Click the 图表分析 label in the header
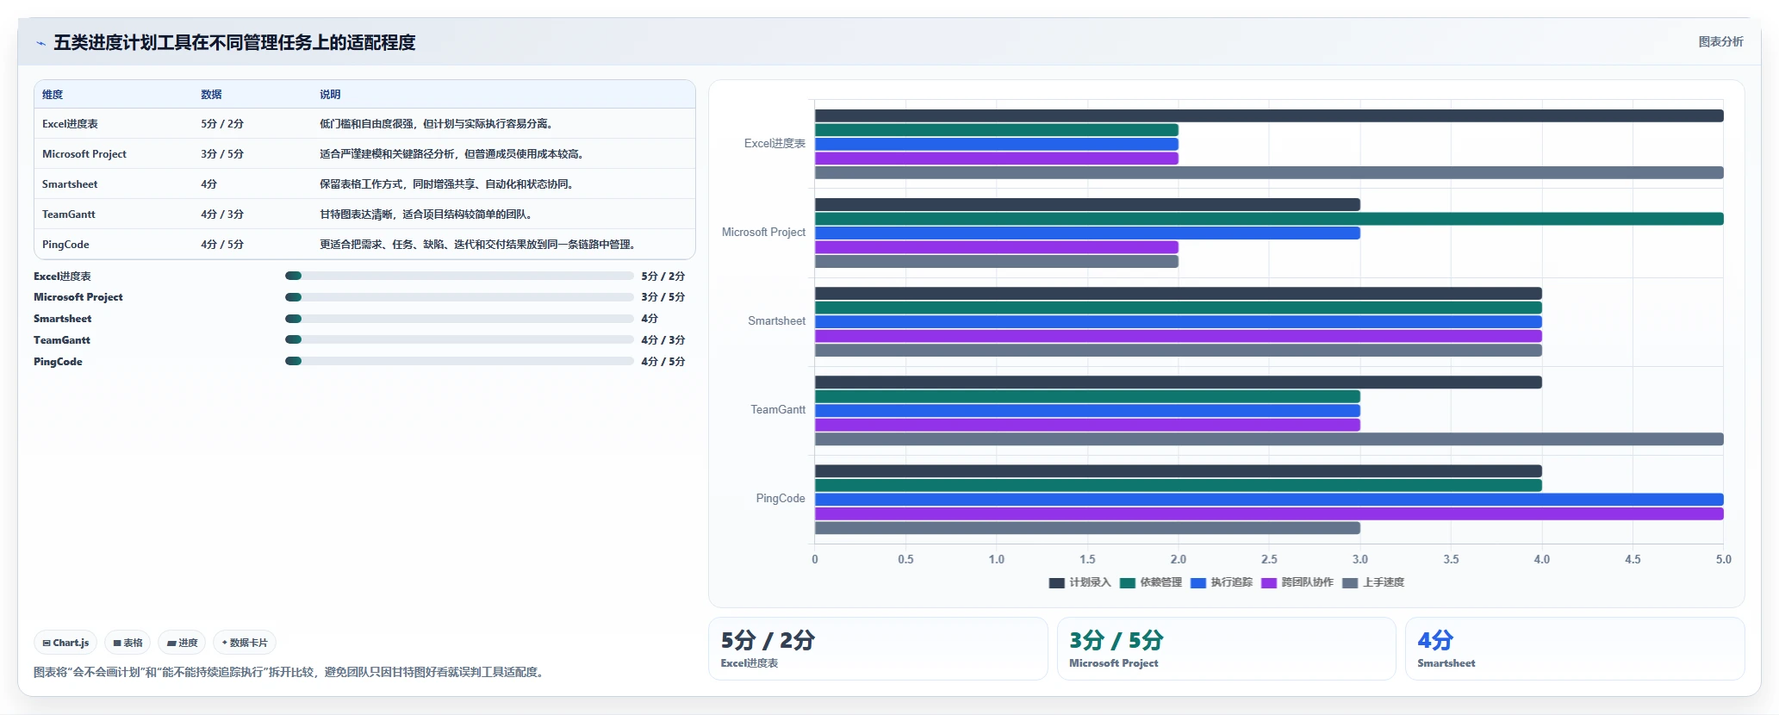The width and height of the screenshot is (1779, 715). 1720,41
